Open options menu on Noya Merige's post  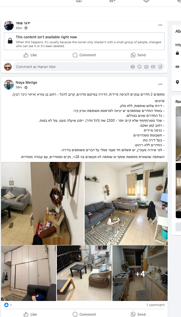click(160, 84)
